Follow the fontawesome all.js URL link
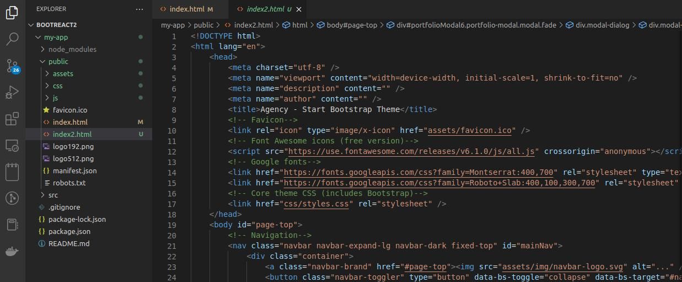The width and height of the screenshot is (682, 282). coord(411,151)
